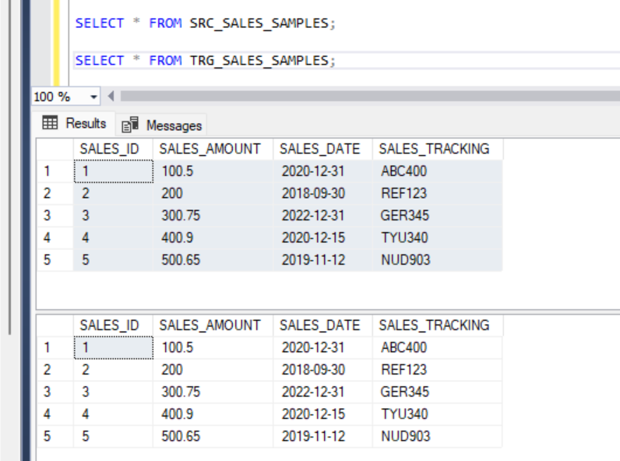Click SALES_AMOUNT column header in bottom grid
620x461 pixels.
pyautogui.click(x=212, y=325)
